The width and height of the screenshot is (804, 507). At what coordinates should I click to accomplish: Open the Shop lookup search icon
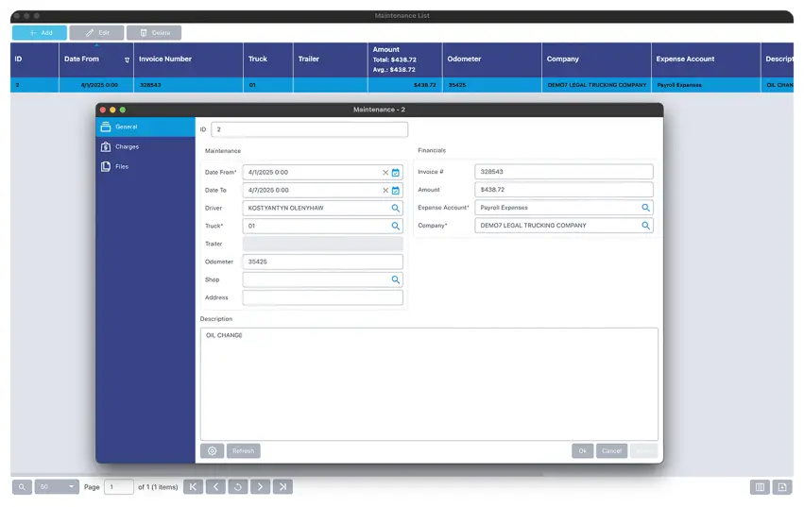[x=396, y=280]
